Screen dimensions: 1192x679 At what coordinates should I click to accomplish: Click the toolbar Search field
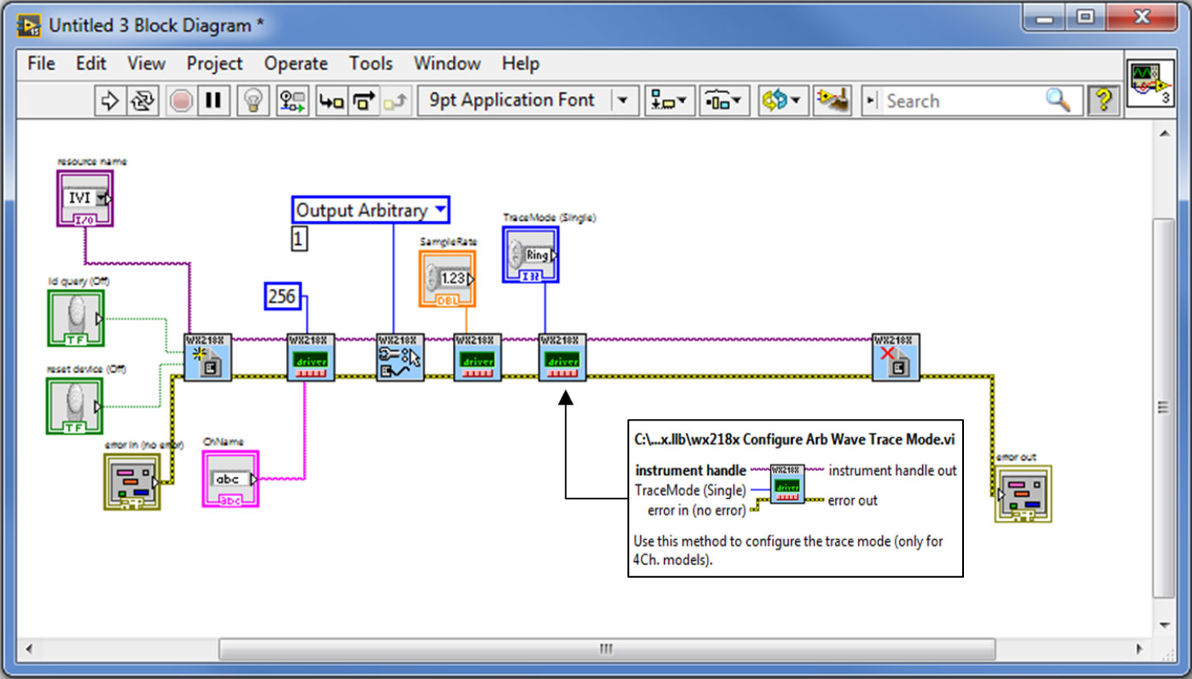[x=962, y=101]
